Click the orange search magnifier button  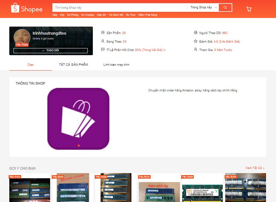point(225,7)
